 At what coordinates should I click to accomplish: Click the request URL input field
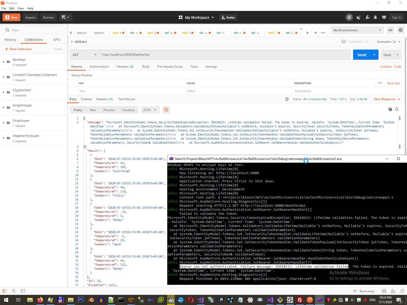coord(225,55)
